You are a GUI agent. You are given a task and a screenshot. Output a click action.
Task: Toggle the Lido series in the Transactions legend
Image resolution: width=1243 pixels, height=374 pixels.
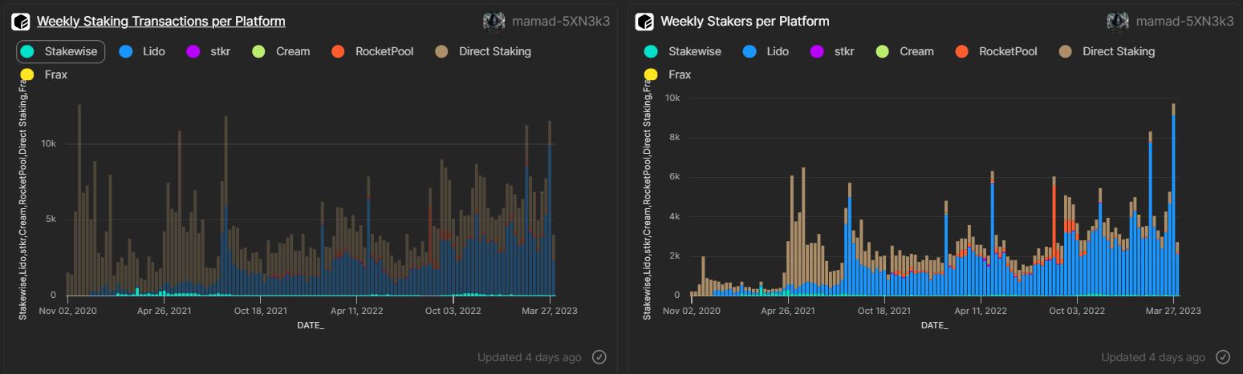point(142,51)
